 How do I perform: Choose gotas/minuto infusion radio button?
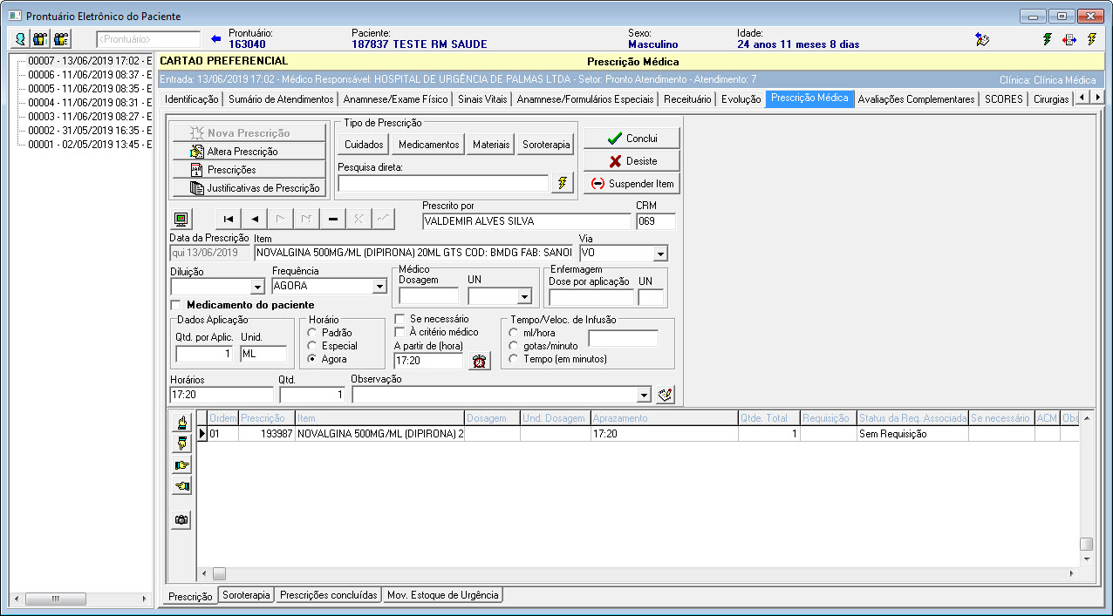pyautogui.click(x=515, y=346)
